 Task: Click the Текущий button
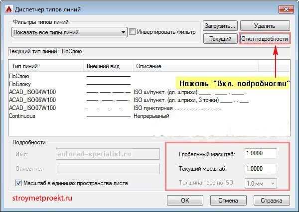(x=220, y=39)
